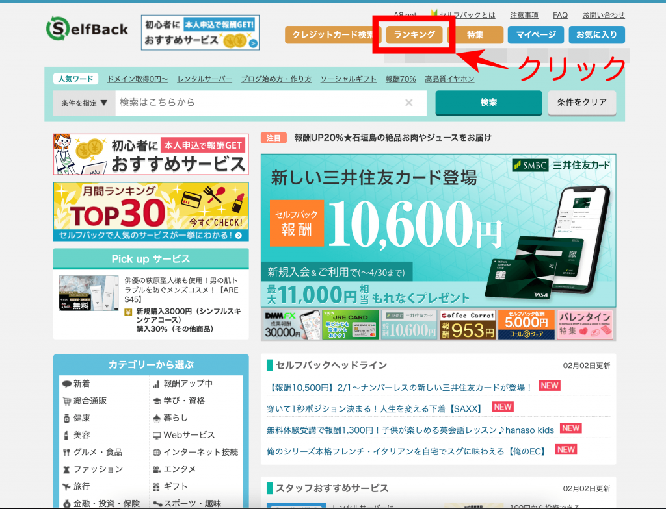Open the 月間ランキング TOP30 banner
666x509 pixels.
[151, 212]
